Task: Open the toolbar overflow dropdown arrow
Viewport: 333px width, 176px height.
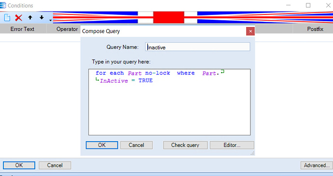Action: (50, 20)
